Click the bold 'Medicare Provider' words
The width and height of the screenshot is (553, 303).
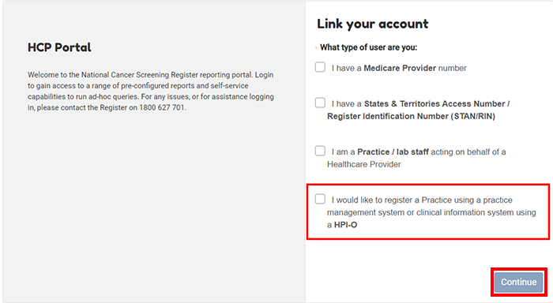(x=400, y=68)
